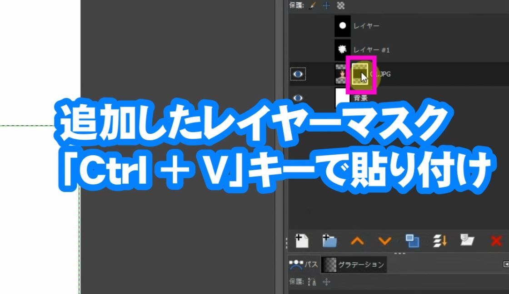Toggle the lock alpha channel checkerboard icon
The image size is (509, 294).
[x=340, y=5]
